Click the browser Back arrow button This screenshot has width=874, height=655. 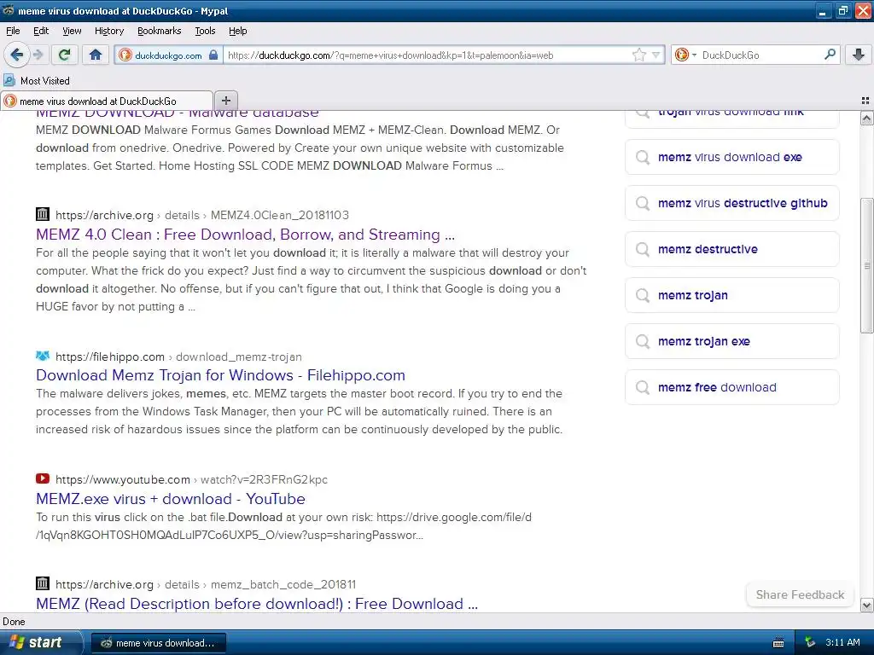point(16,55)
